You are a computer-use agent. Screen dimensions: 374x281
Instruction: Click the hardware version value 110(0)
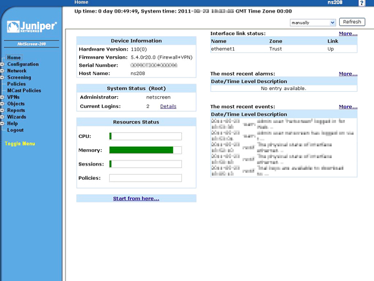click(139, 49)
